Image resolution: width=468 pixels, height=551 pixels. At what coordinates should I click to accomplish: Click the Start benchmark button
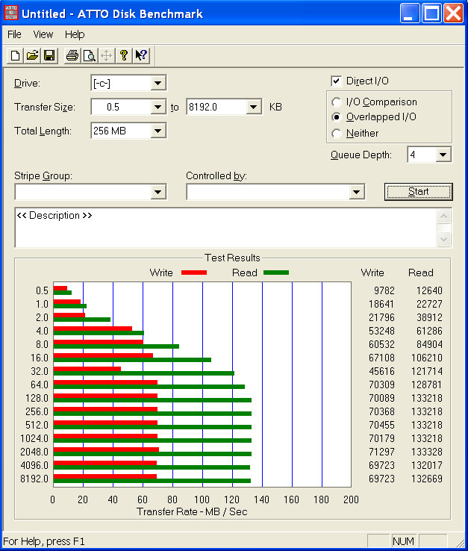pos(419,192)
